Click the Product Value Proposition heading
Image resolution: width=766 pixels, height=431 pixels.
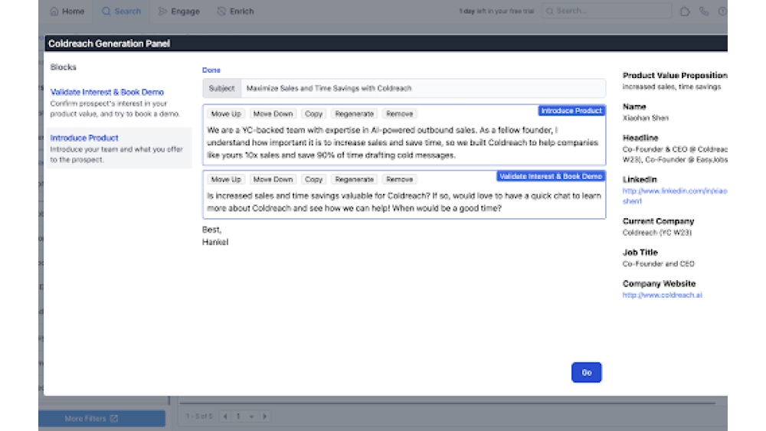tap(675, 75)
